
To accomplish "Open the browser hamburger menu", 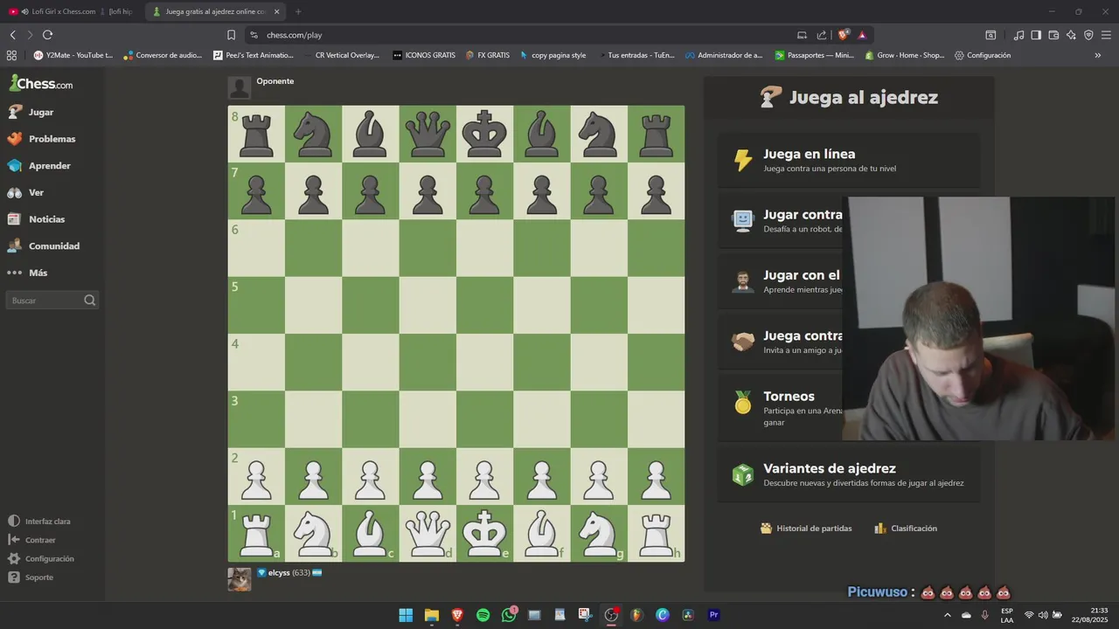I will (1106, 35).
